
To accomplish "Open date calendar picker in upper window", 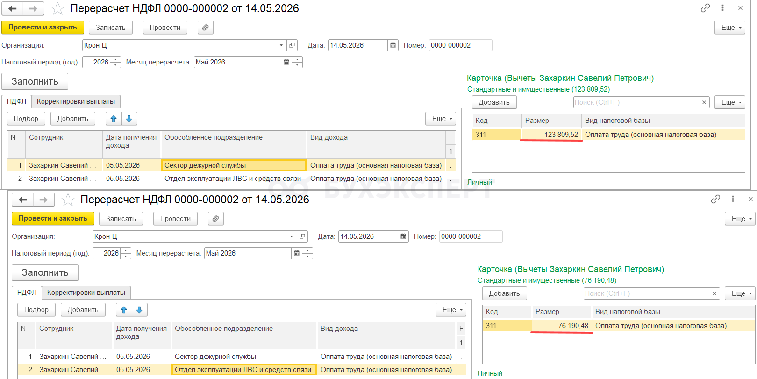I will pyautogui.click(x=393, y=45).
